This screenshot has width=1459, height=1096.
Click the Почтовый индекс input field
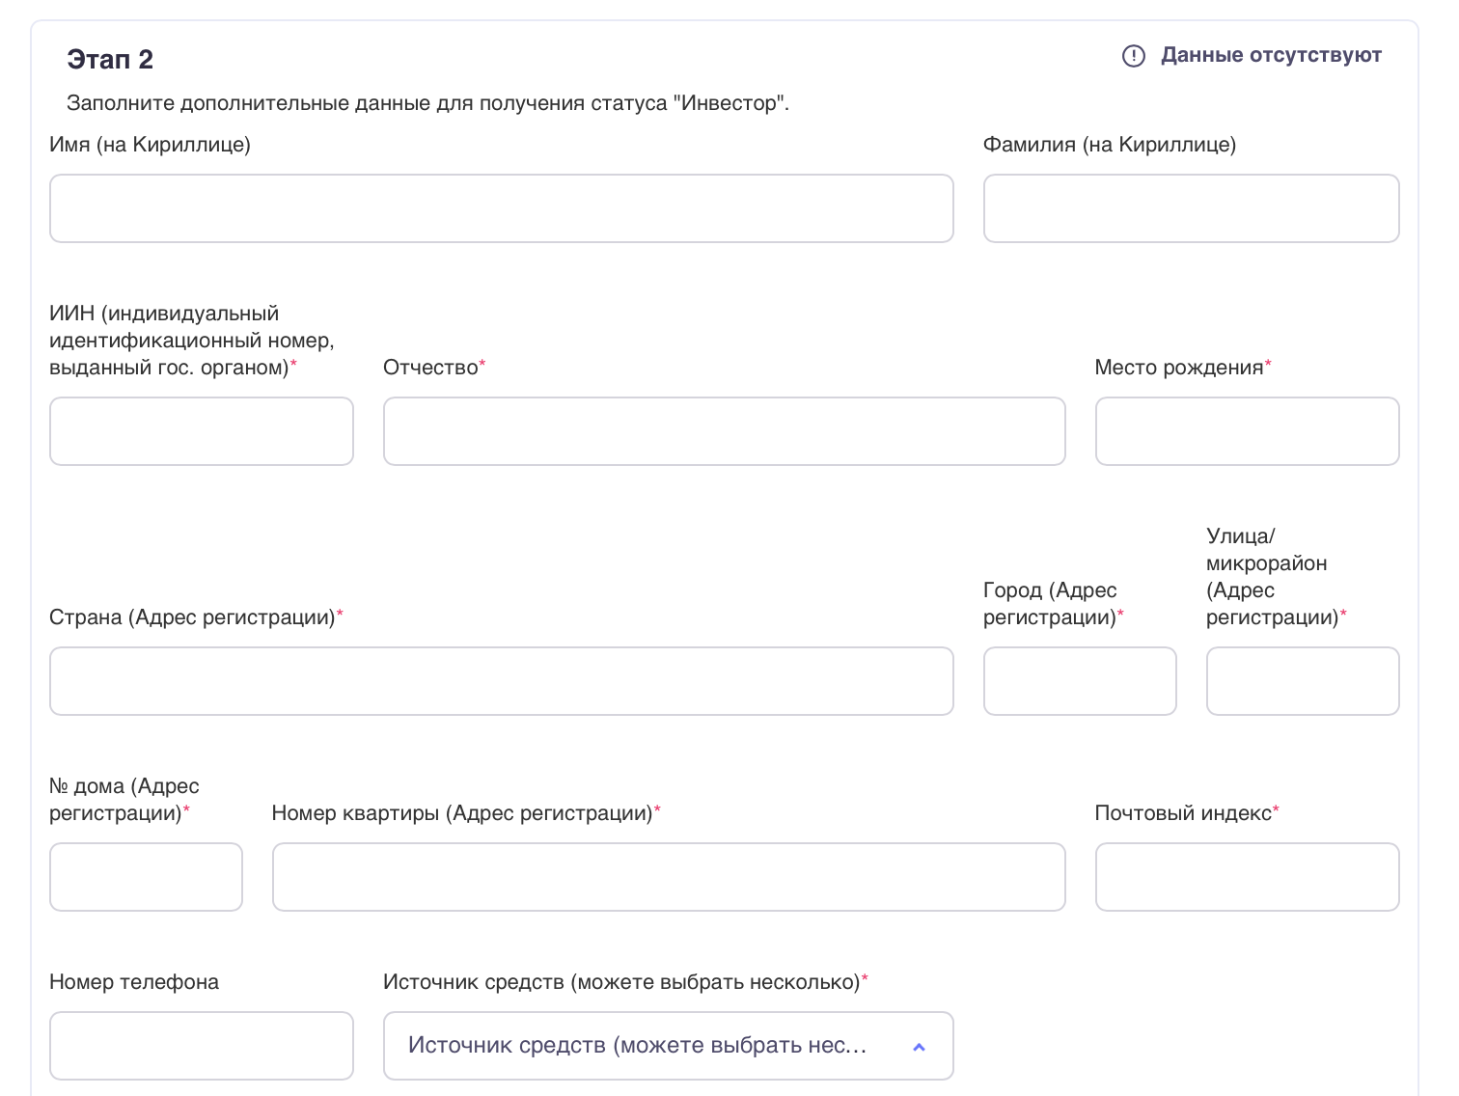[1247, 877]
